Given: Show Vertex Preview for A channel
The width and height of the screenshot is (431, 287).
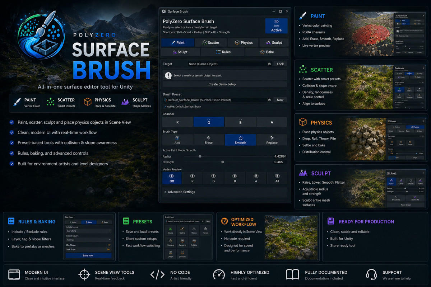Looking at the screenshot, I should pyautogui.click(x=256, y=178).
